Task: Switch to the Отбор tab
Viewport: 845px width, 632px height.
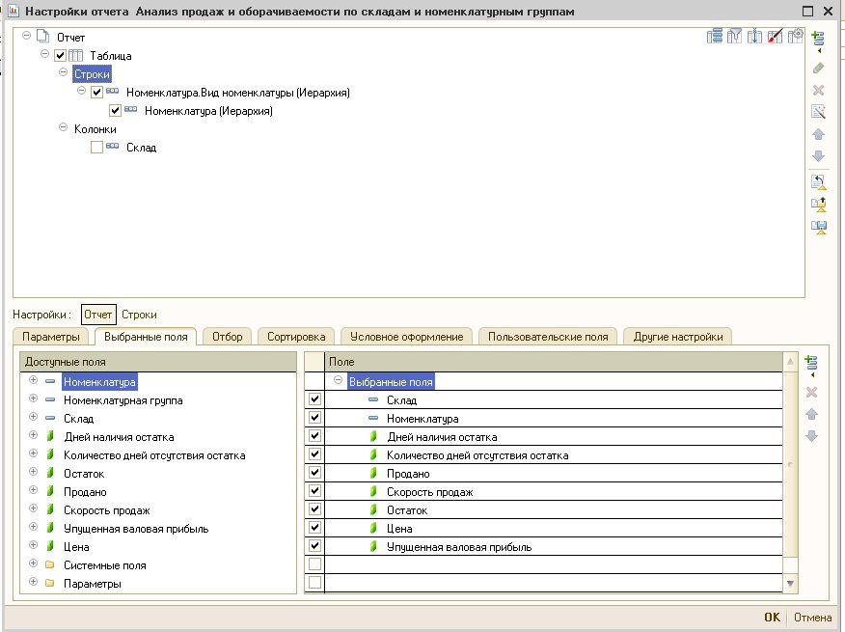Action: 228,337
